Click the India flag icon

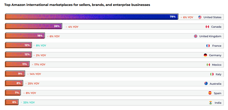211,103
